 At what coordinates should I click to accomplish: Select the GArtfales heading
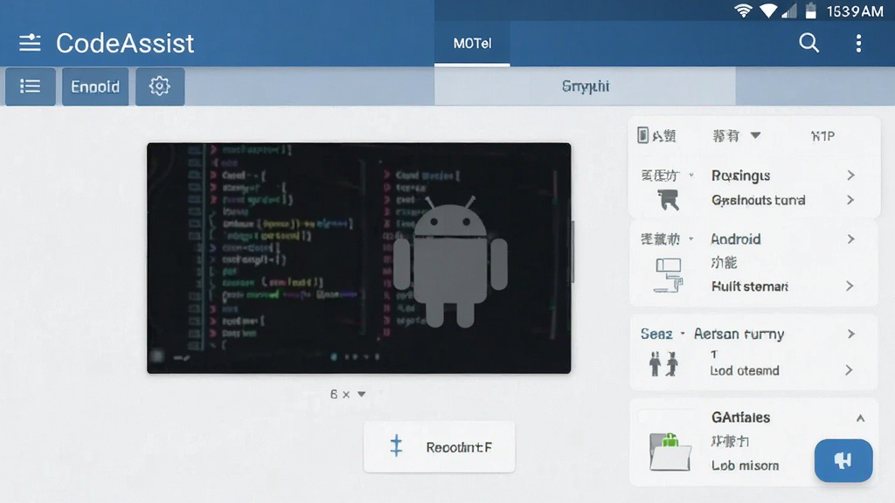coord(740,417)
